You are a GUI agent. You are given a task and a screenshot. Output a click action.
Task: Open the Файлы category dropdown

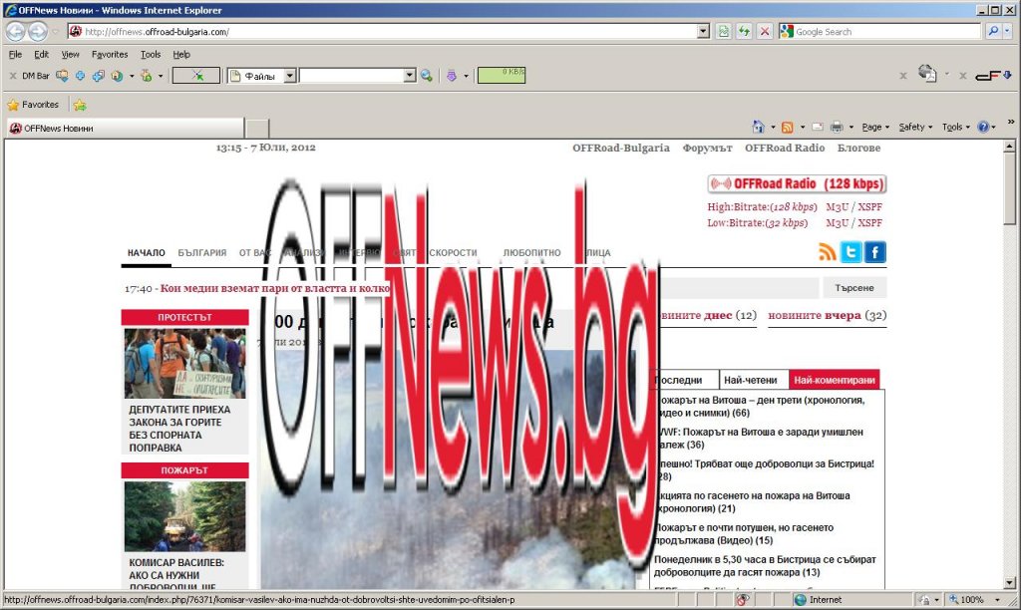click(x=290, y=76)
